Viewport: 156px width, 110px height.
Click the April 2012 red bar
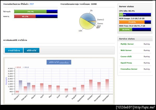point(42,89)
